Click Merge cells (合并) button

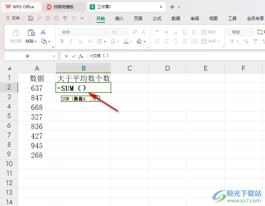209,41
